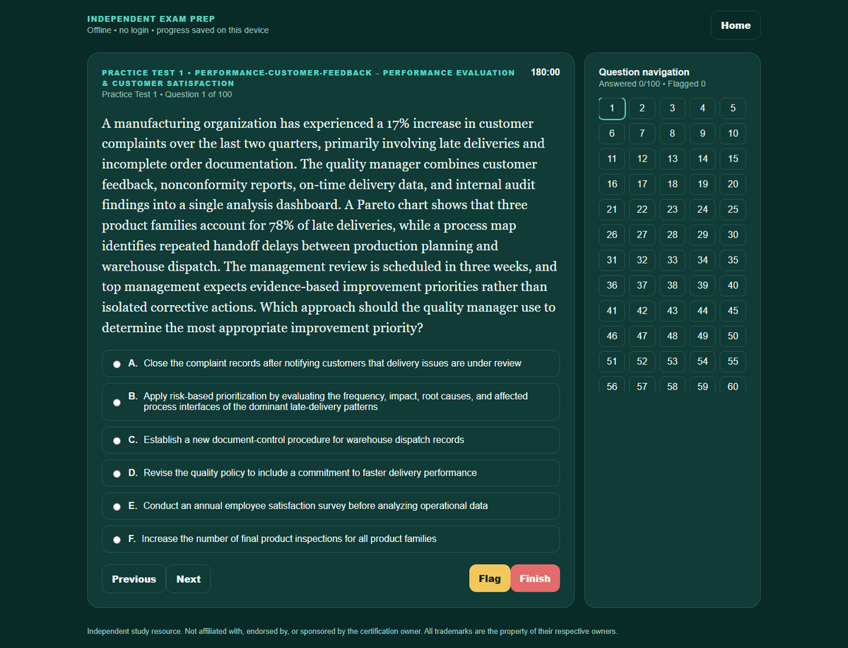
Task: Finish the practice test
Action: coord(535,579)
